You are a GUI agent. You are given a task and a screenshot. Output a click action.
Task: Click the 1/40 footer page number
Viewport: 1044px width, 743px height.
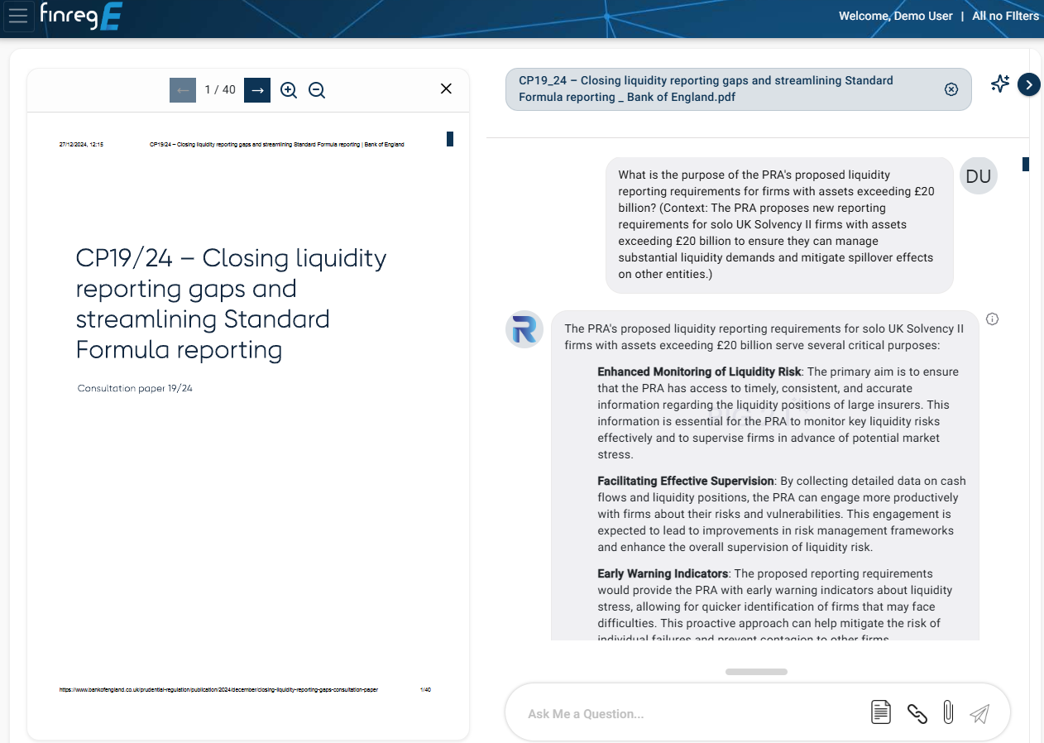(425, 689)
